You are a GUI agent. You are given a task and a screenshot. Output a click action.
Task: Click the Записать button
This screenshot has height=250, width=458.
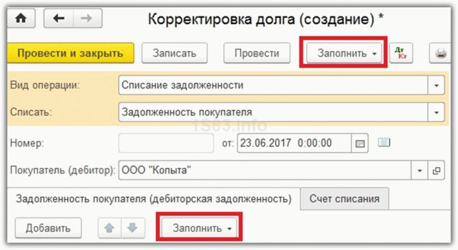[x=174, y=53]
